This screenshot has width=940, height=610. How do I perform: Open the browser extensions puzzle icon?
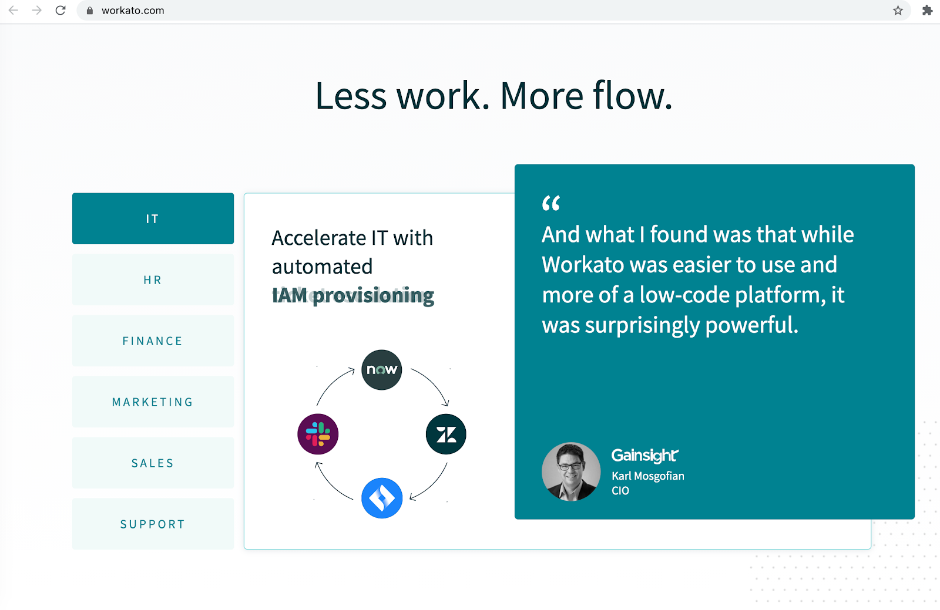[x=927, y=11]
